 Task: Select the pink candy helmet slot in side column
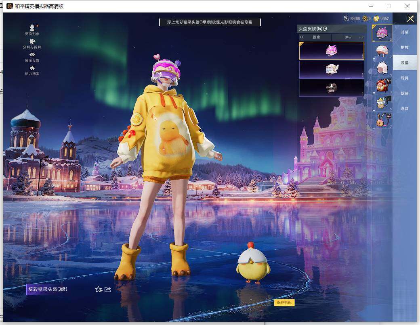pos(382,33)
